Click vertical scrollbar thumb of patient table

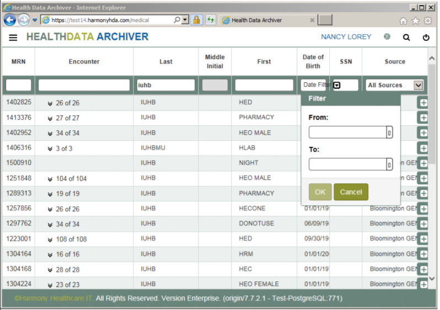click(432, 114)
